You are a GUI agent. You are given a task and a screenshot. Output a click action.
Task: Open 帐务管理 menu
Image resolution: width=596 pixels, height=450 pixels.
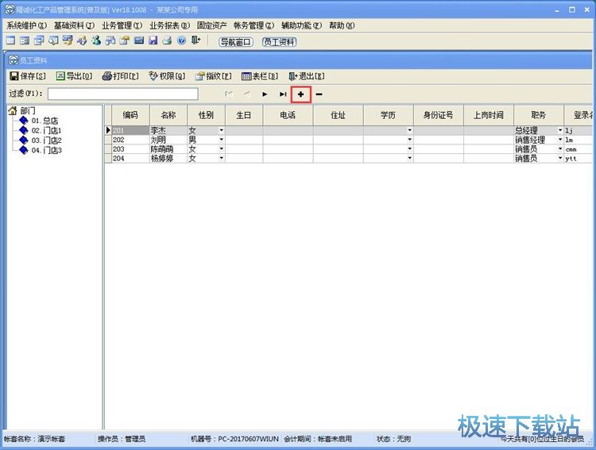(253, 25)
